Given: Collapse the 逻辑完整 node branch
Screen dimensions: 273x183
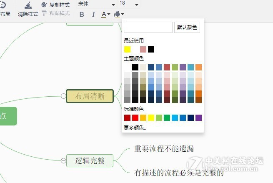Looking at the screenshot, I should 63,160.
